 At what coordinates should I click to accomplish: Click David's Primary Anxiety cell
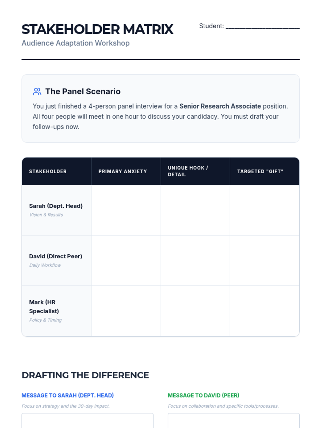coord(126,261)
